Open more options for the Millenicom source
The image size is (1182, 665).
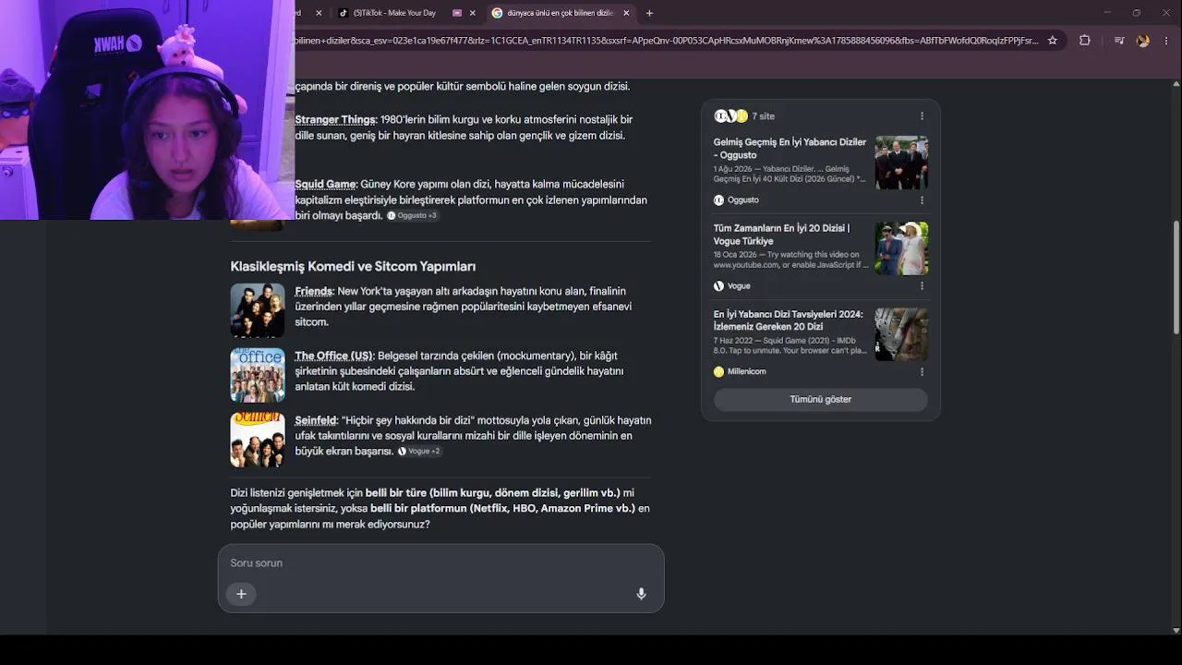click(x=922, y=371)
